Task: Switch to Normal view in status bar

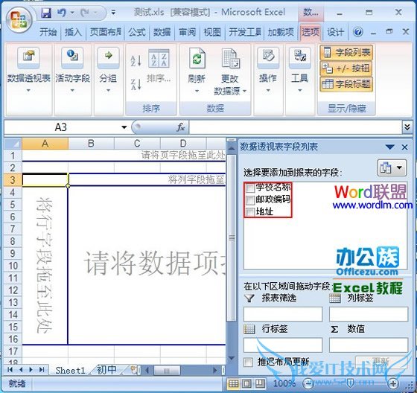Action: pyautogui.click(x=234, y=383)
